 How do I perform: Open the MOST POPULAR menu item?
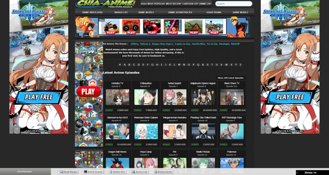[156, 4]
